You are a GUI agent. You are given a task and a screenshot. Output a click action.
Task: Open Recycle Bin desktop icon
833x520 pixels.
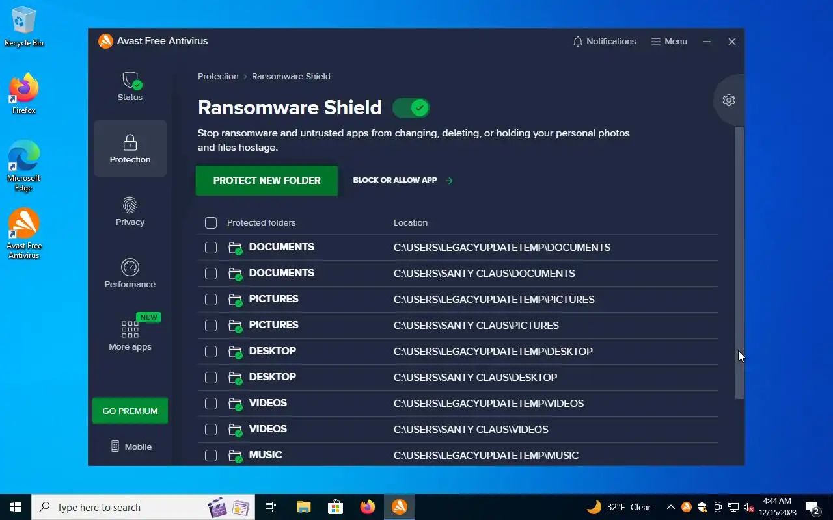tap(24, 27)
